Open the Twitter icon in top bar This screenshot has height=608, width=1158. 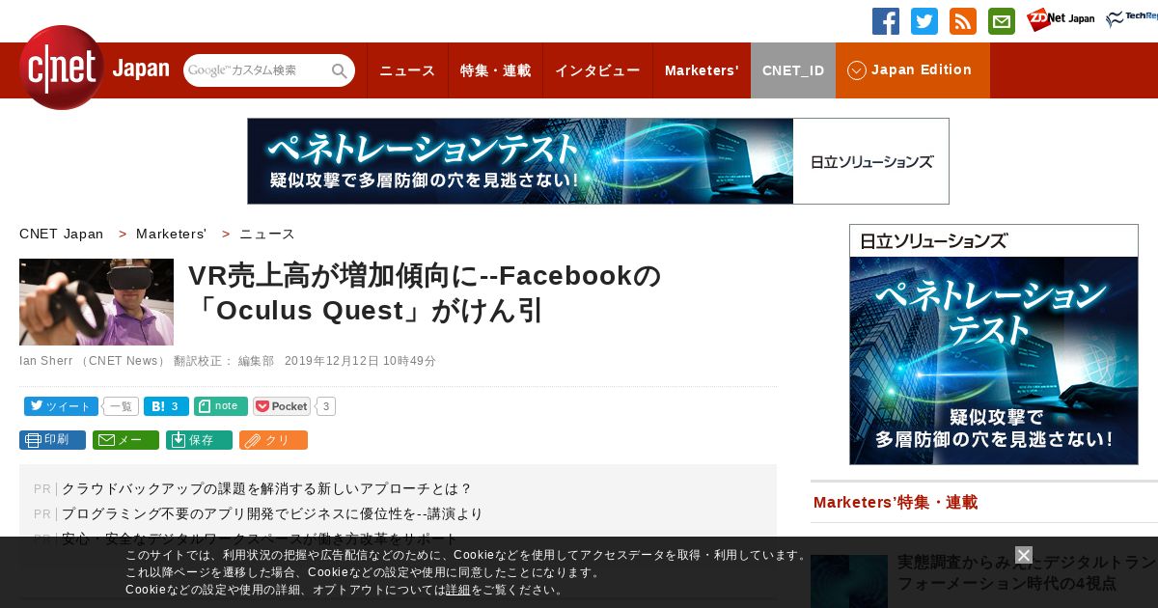(924, 21)
